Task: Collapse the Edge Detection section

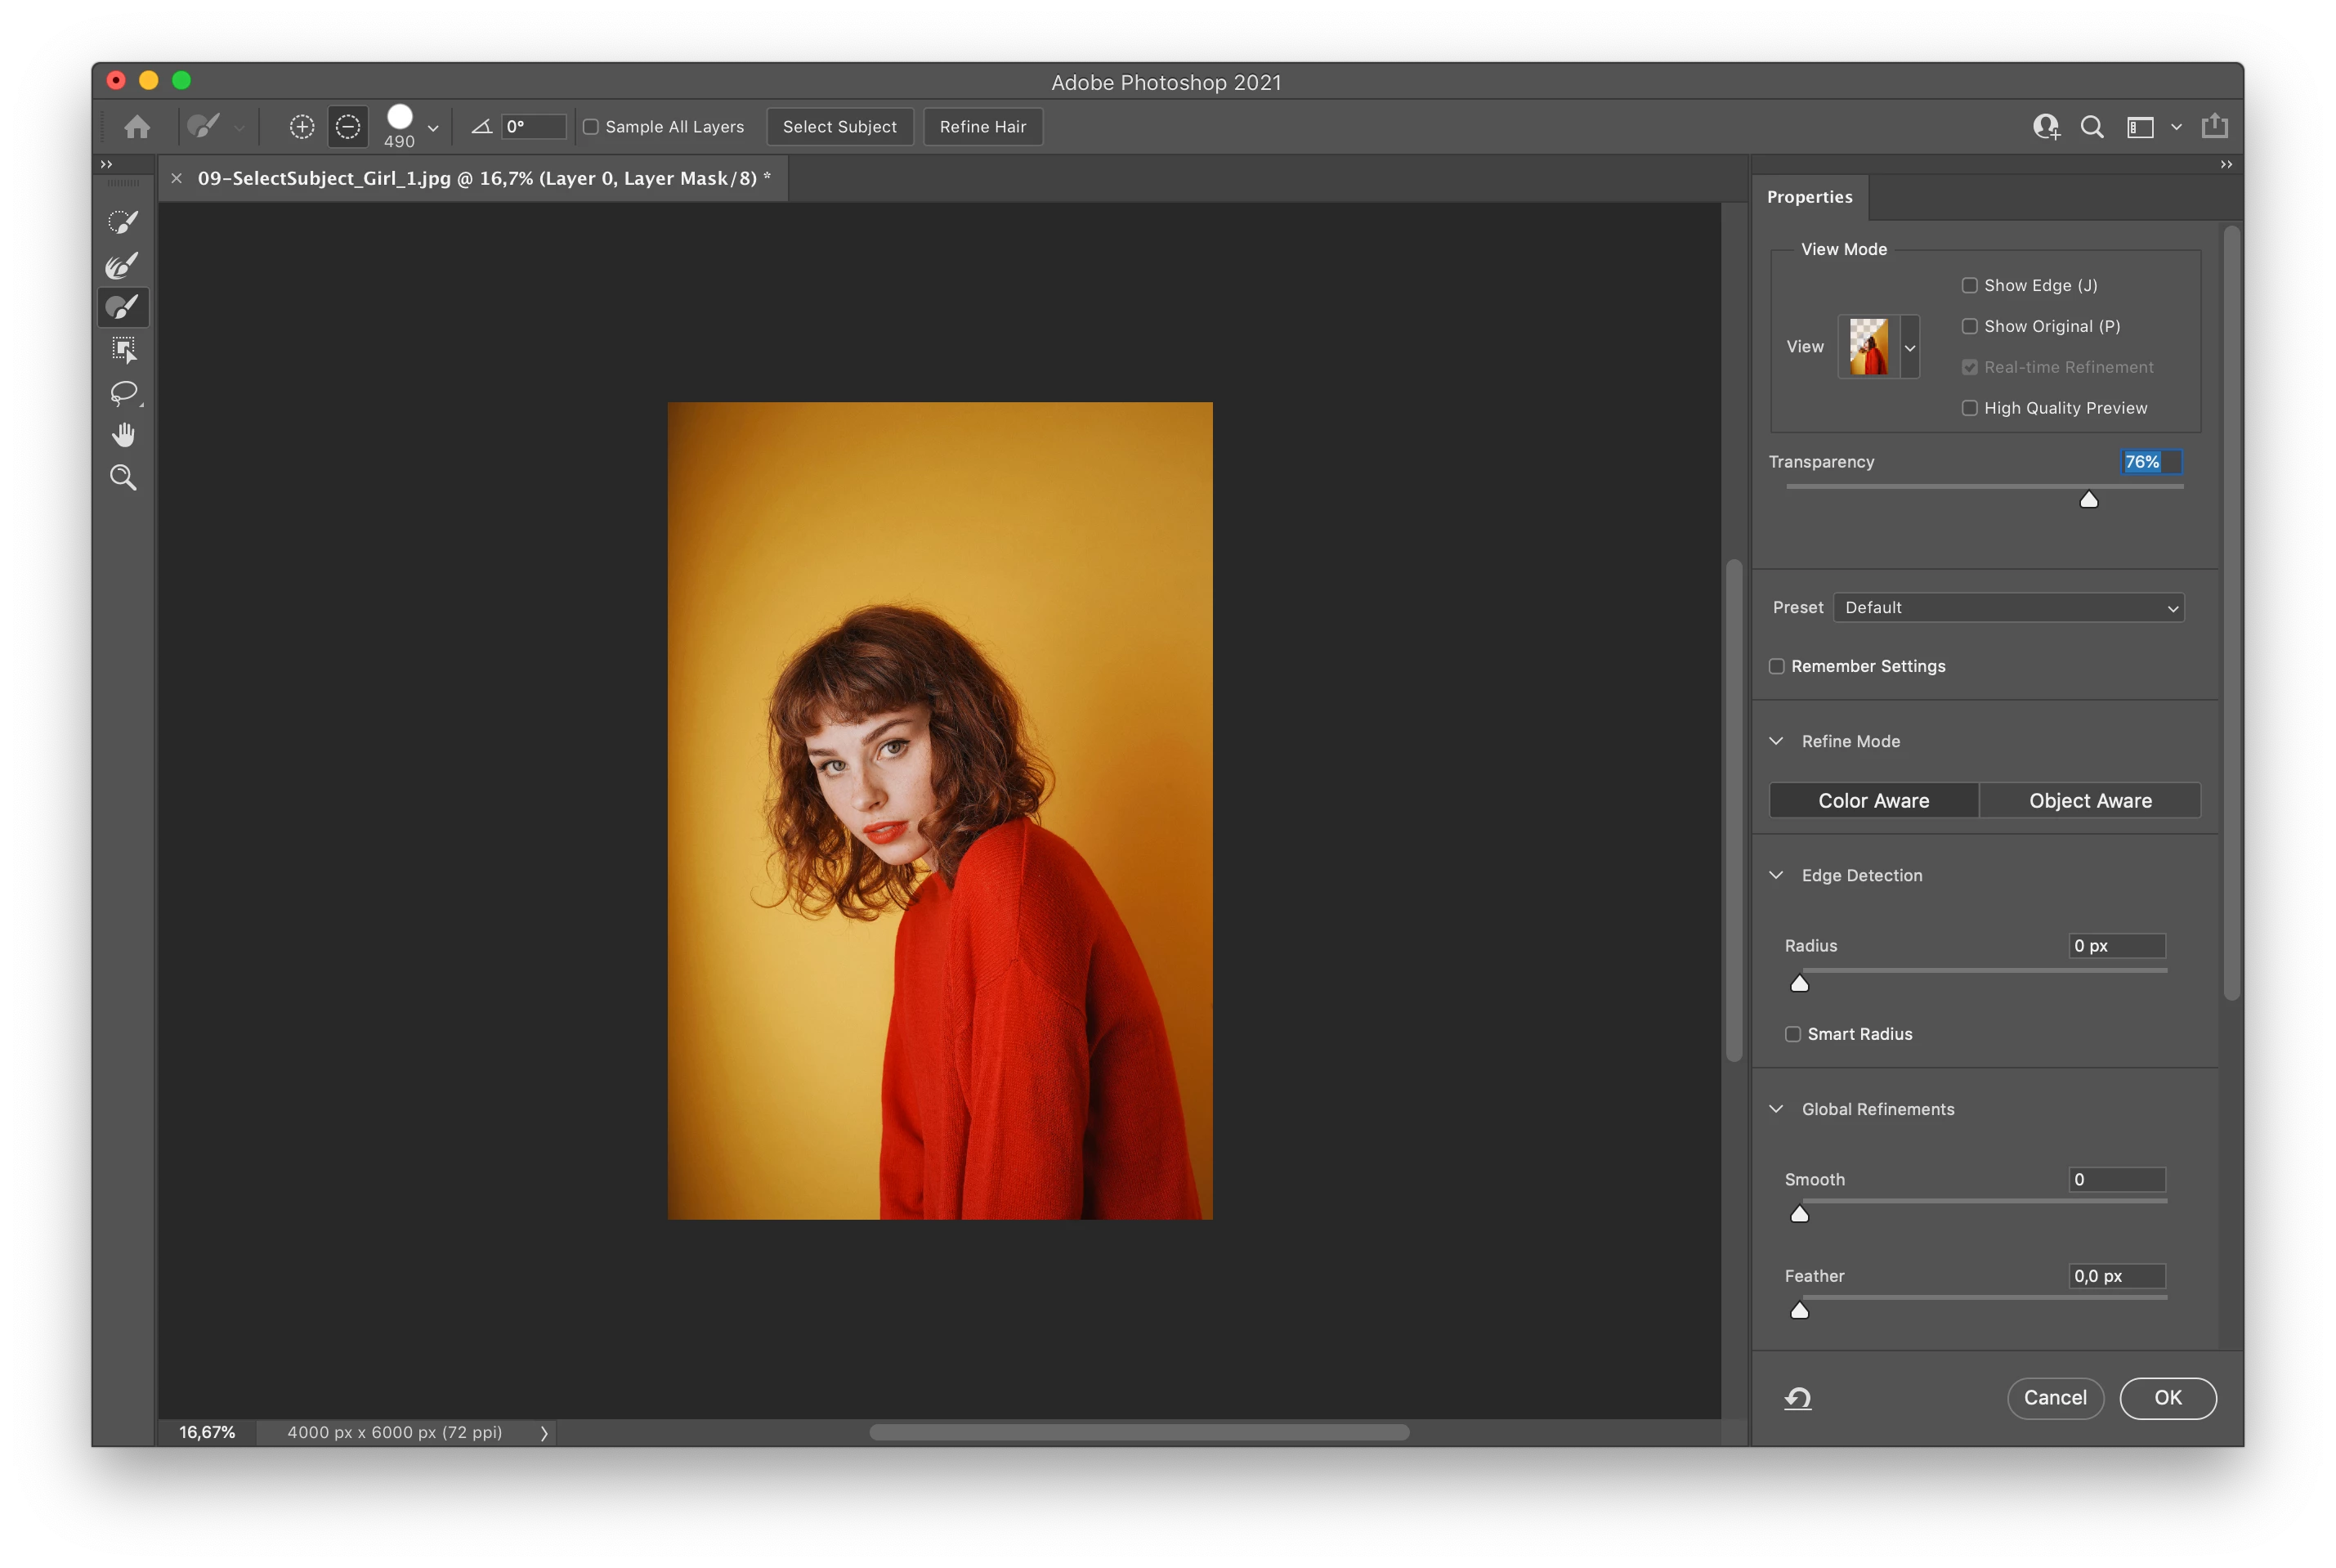Action: (x=1775, y=875)
